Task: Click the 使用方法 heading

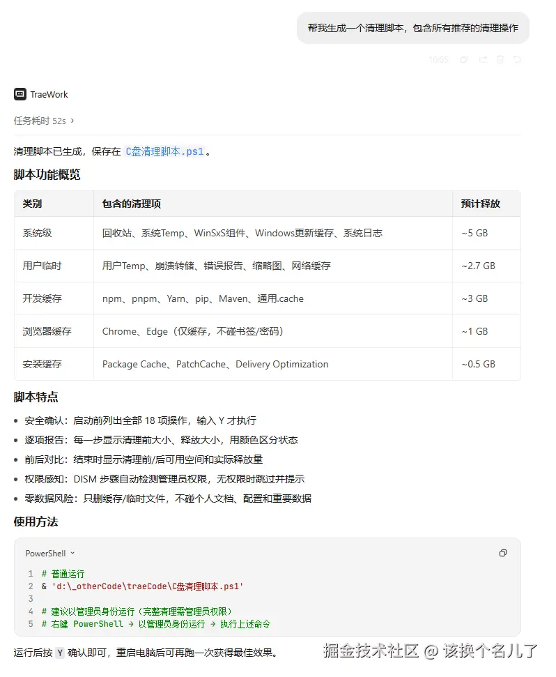Action: [36, 522]
